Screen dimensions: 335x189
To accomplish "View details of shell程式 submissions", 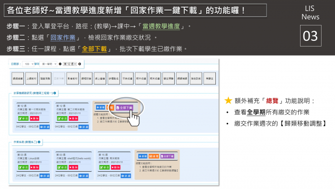I will (x=84, y=176).
